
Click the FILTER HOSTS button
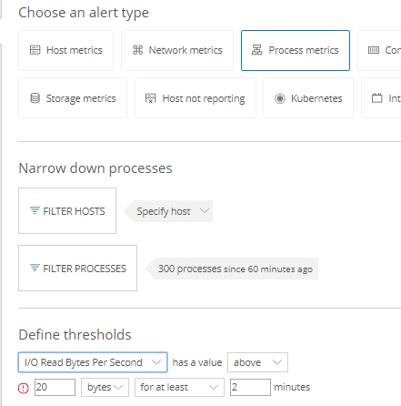point(67,211)
